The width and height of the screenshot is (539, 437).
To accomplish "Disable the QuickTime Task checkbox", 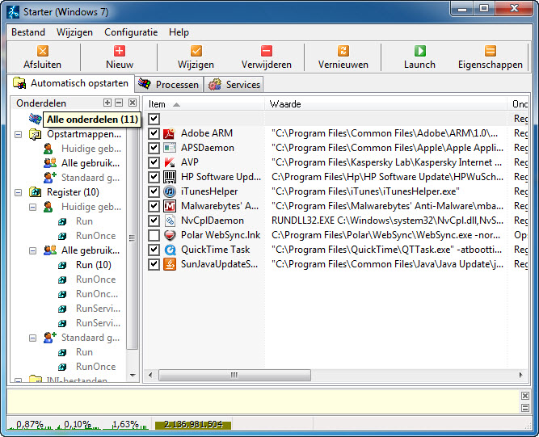I will tap(154, 250).
